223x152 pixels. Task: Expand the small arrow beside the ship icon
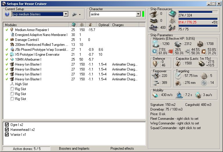[80, 15]
